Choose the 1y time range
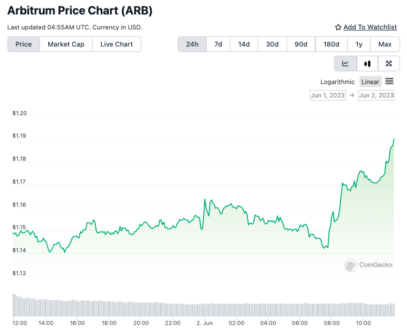 coord(359,44)
